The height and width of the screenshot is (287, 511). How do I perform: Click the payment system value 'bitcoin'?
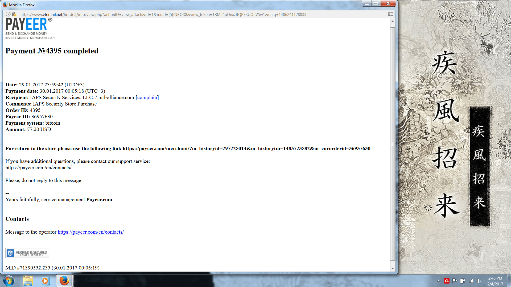(53, 123)
